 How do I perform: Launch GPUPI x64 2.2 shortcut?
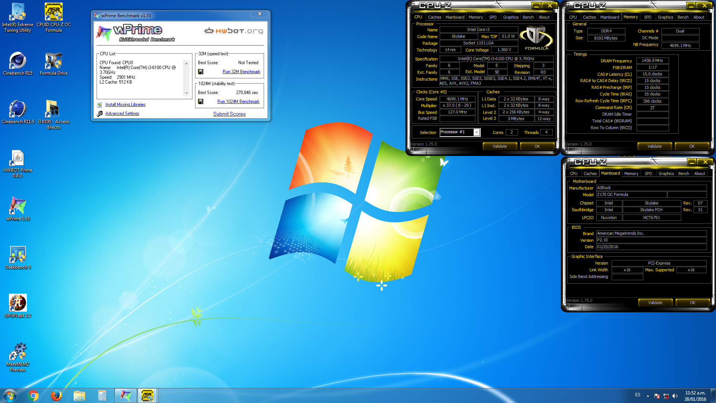point(18,306)
